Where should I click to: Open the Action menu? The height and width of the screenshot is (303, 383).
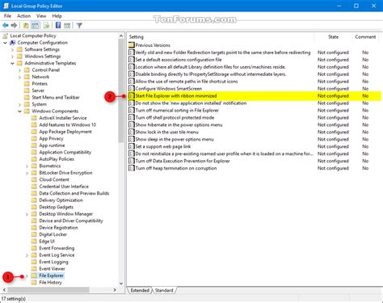point(23,16)
